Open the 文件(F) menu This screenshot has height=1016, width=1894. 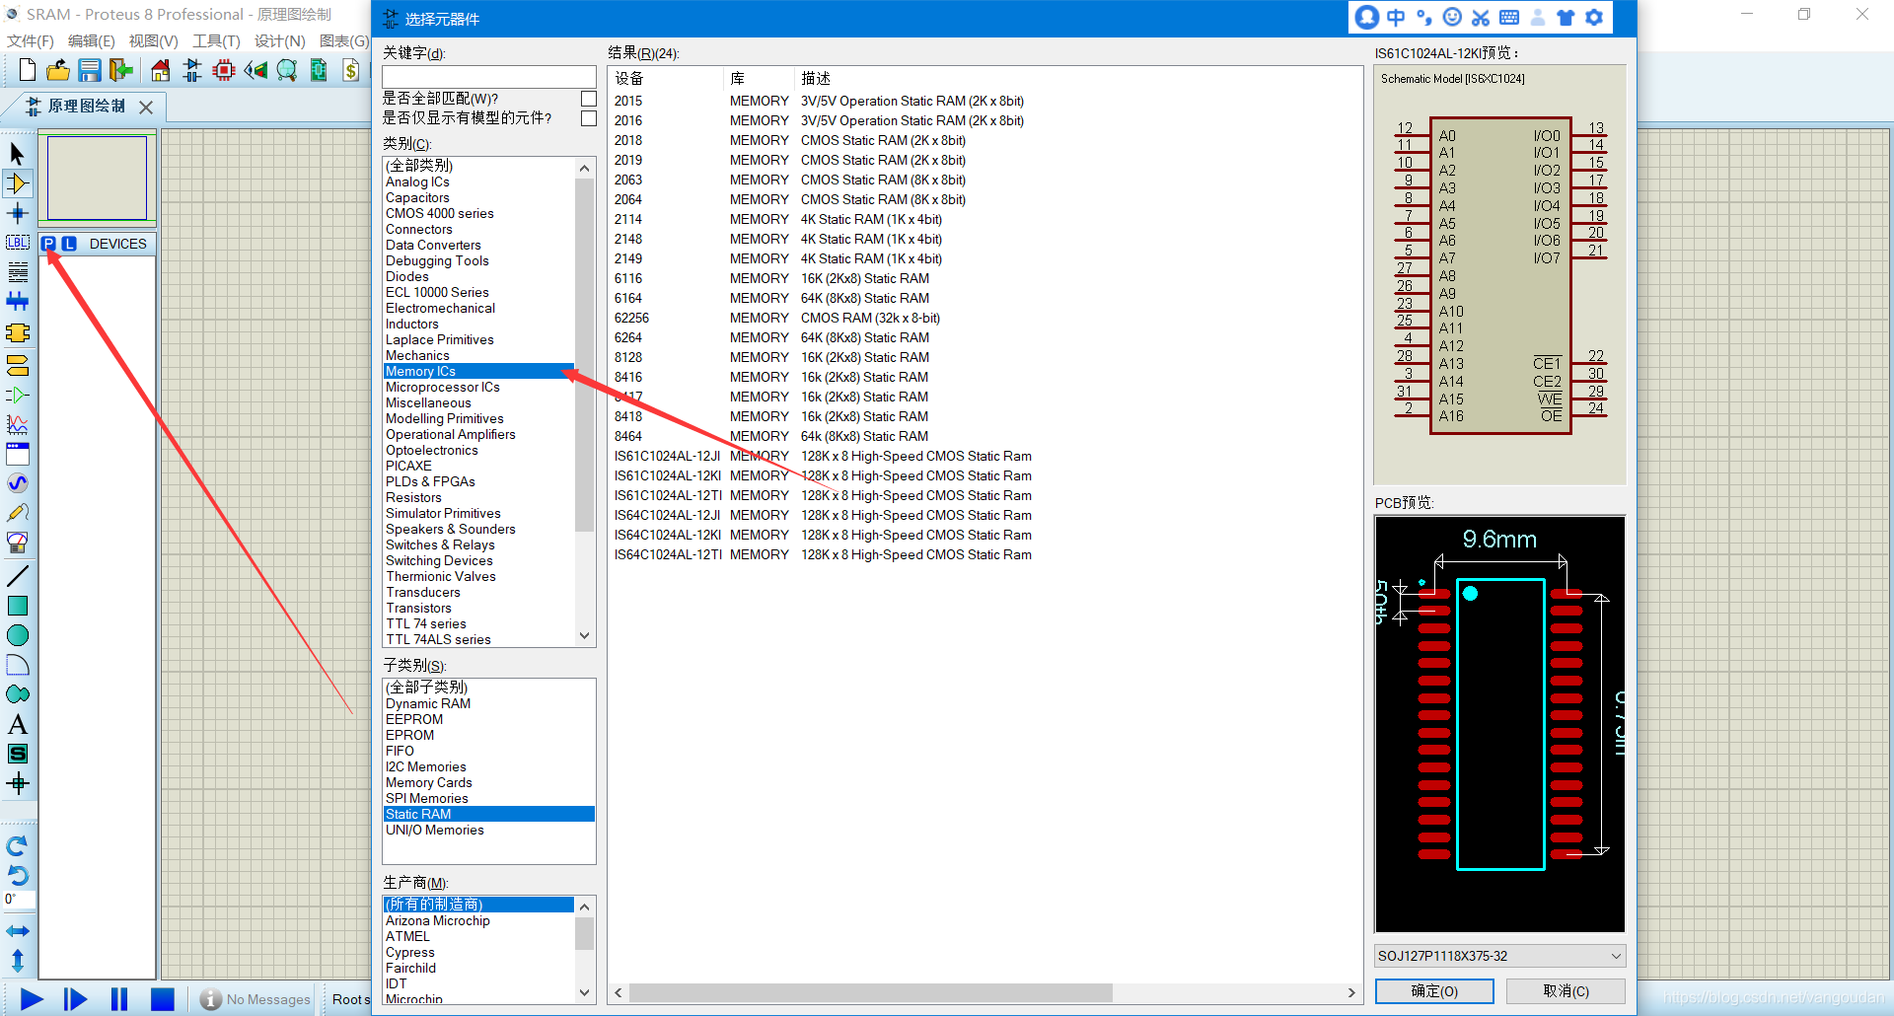tap(30, 40)
